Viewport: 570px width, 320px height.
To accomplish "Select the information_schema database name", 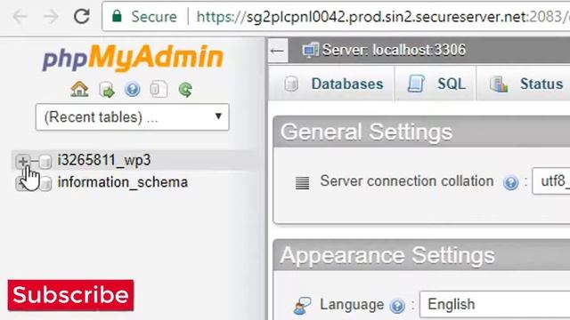I will 123,182.
